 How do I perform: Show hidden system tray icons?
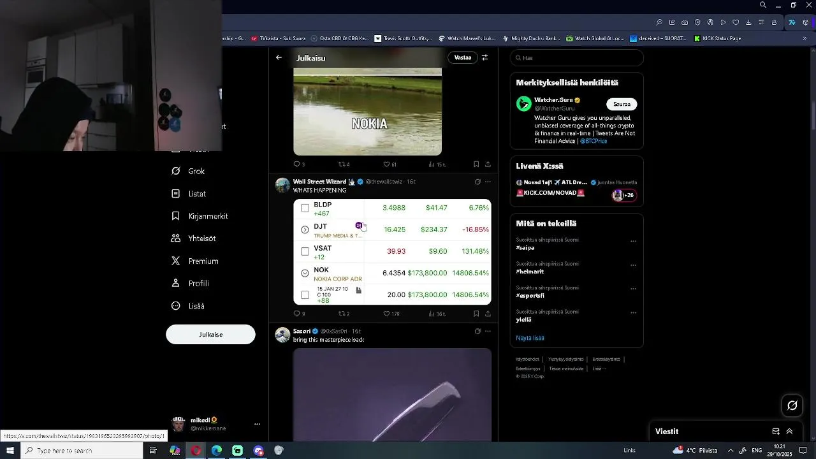pyautogui.click(x=731, y=451)
